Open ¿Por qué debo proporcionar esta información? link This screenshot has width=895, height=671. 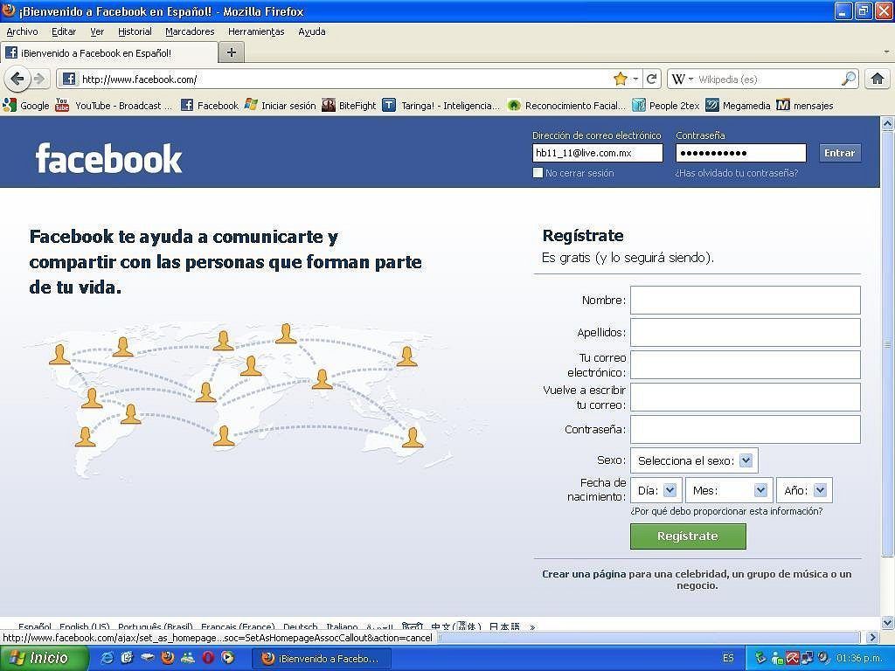(x=726, y=511)
